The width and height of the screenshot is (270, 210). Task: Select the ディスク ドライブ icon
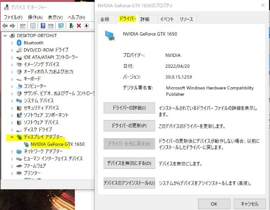(19, 130)
